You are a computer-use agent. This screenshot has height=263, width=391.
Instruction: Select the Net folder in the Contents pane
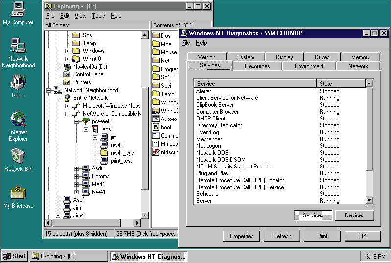[156, 60]
